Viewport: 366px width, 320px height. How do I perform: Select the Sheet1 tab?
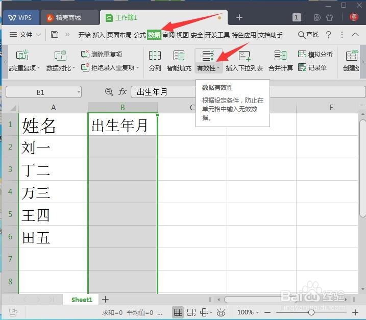point(82,300)
